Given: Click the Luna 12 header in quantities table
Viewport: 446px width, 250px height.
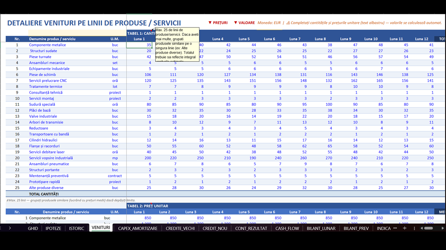Looking at the screenshot, I should pos(421,39).
